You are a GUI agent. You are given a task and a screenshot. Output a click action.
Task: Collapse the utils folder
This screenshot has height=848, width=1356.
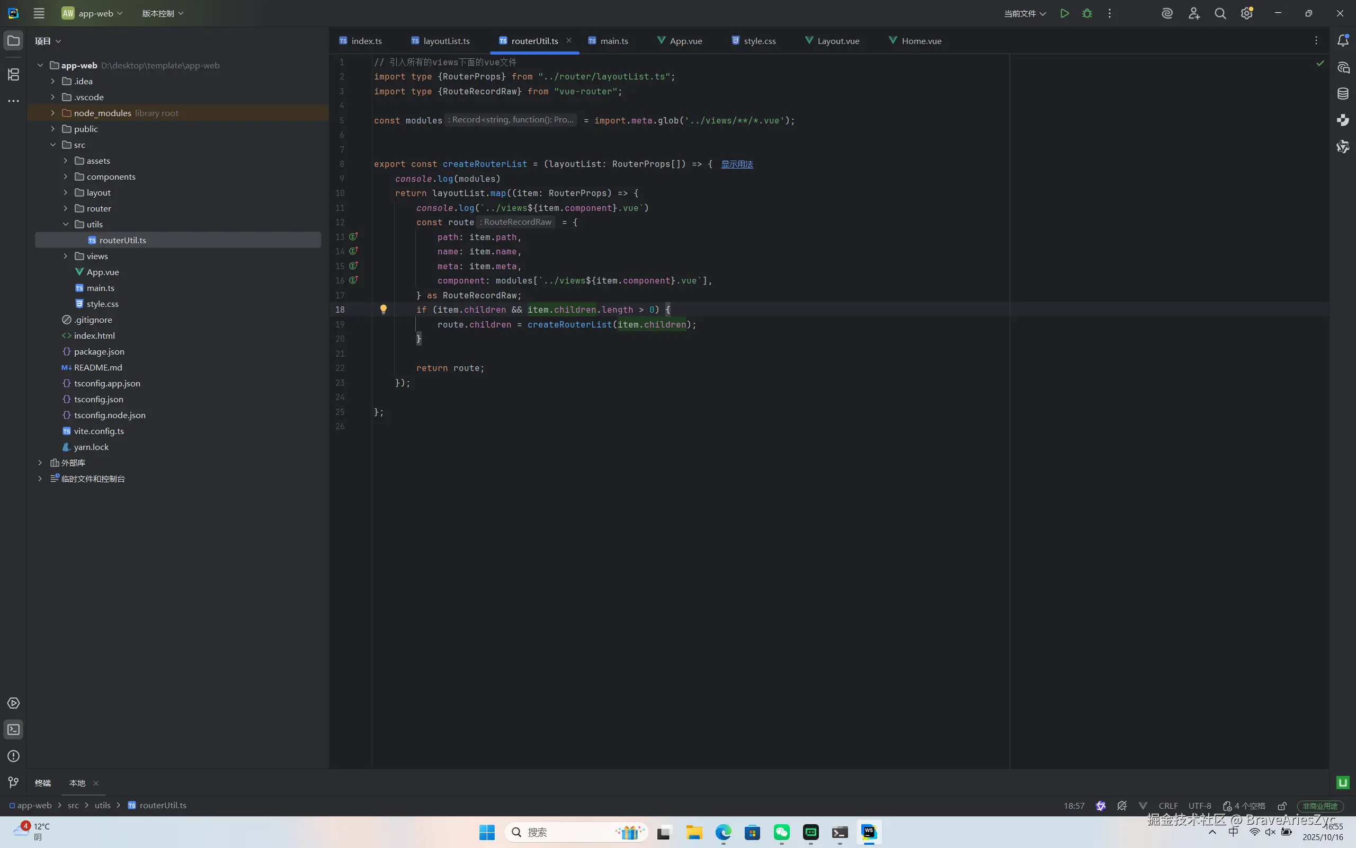coord(66,224)
